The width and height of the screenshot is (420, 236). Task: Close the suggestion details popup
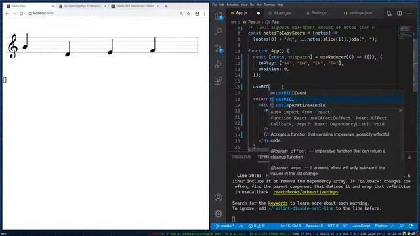pyautogui.click(x=400, y=111)
